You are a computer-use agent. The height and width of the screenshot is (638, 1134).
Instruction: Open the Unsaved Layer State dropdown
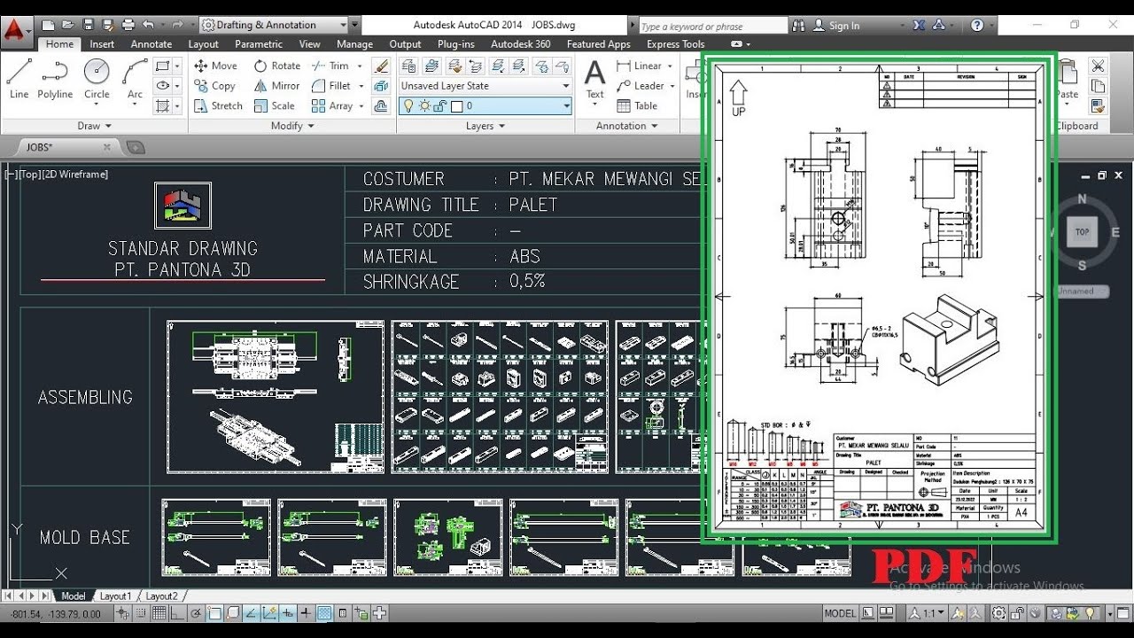click(x=485, y=86)
